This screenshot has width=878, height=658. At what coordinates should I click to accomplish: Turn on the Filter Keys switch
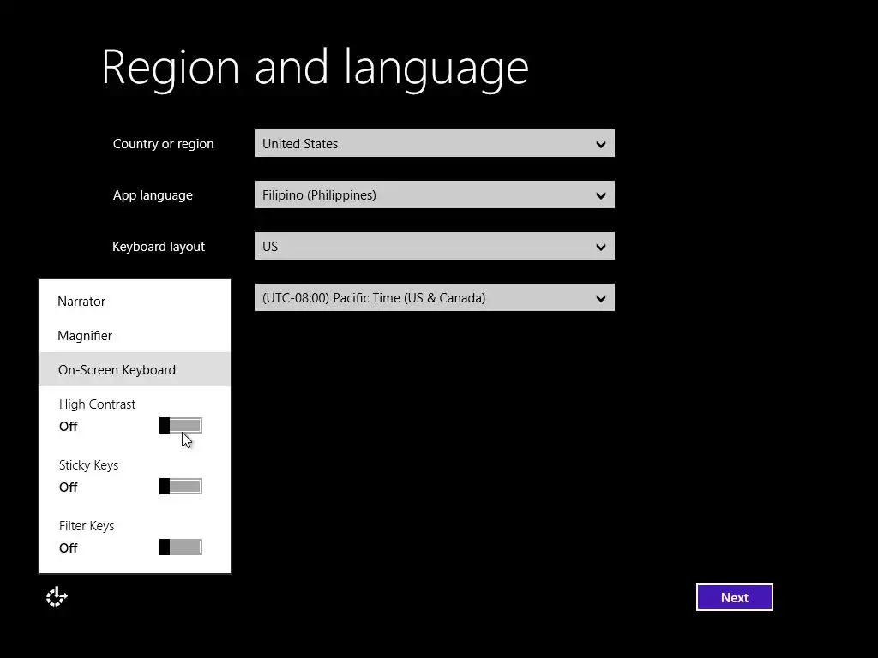point(180,547)
